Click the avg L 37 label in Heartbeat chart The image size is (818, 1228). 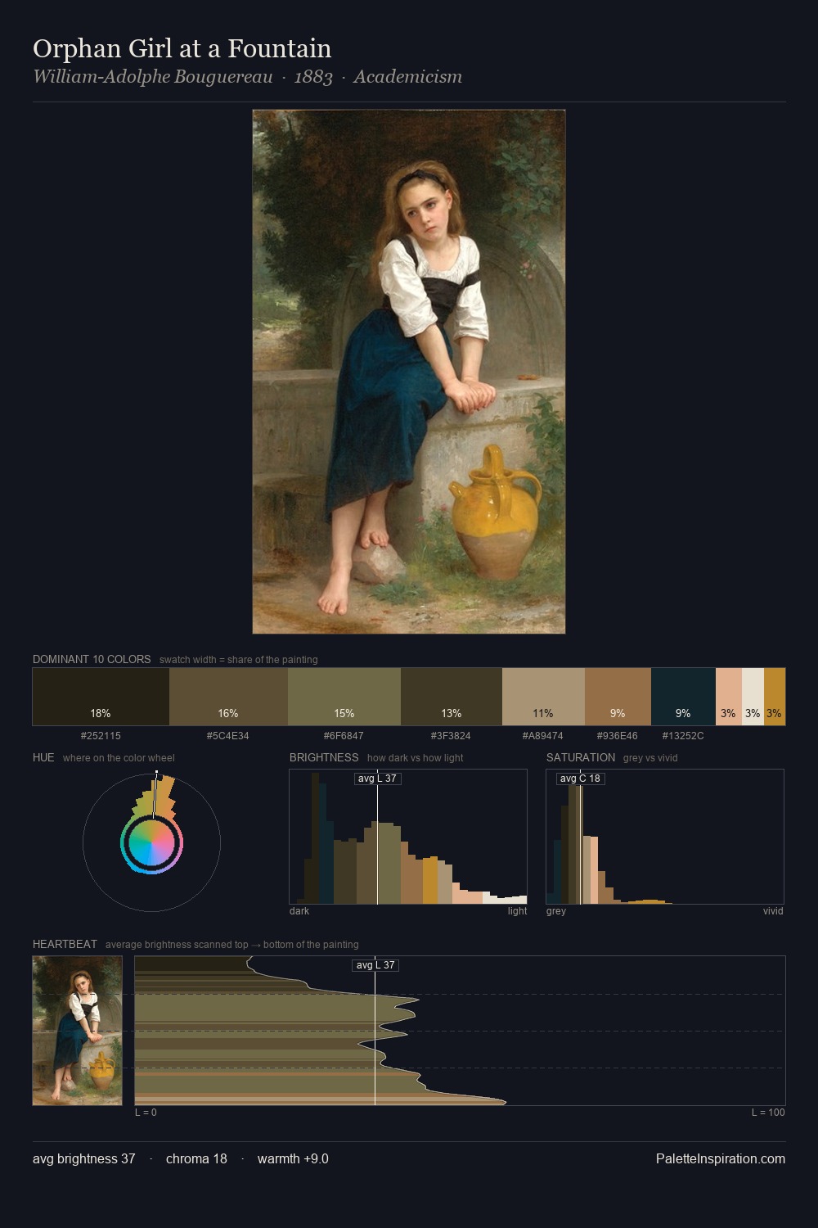375,965
